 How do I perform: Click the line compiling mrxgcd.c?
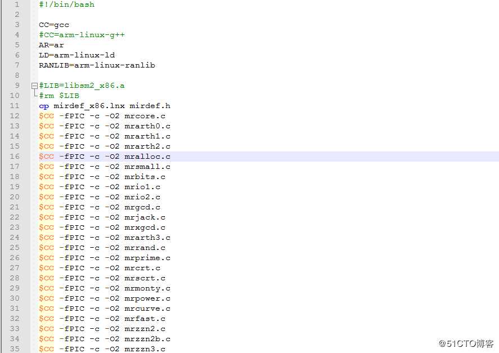click(x=102, y=227)
